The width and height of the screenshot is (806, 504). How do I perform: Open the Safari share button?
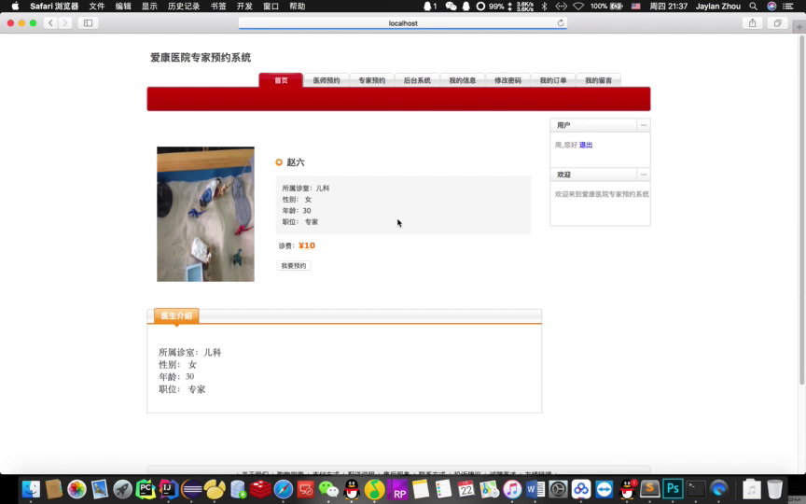point(752,23)
